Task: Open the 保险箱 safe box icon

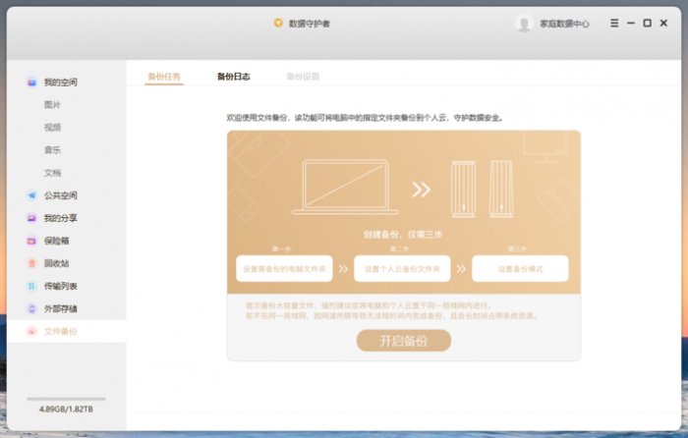Action: tap(32, 241)
